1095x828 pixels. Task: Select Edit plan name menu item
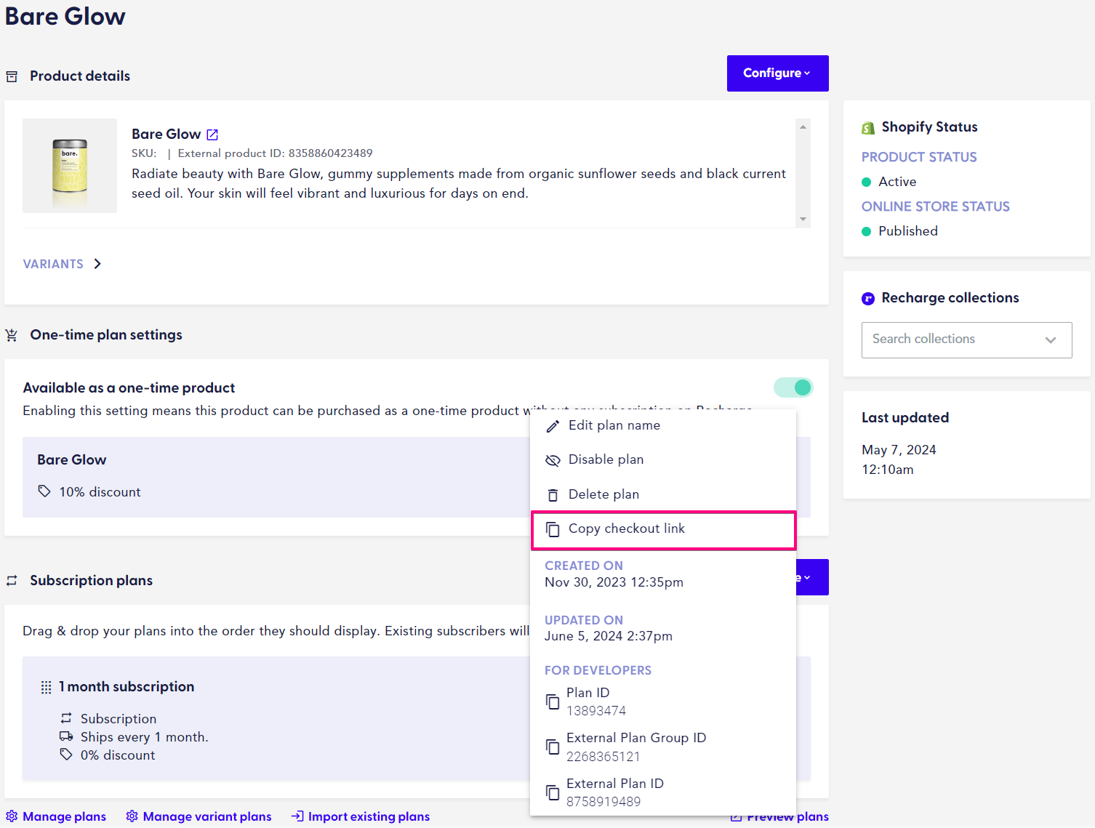[x=663, y=426]
